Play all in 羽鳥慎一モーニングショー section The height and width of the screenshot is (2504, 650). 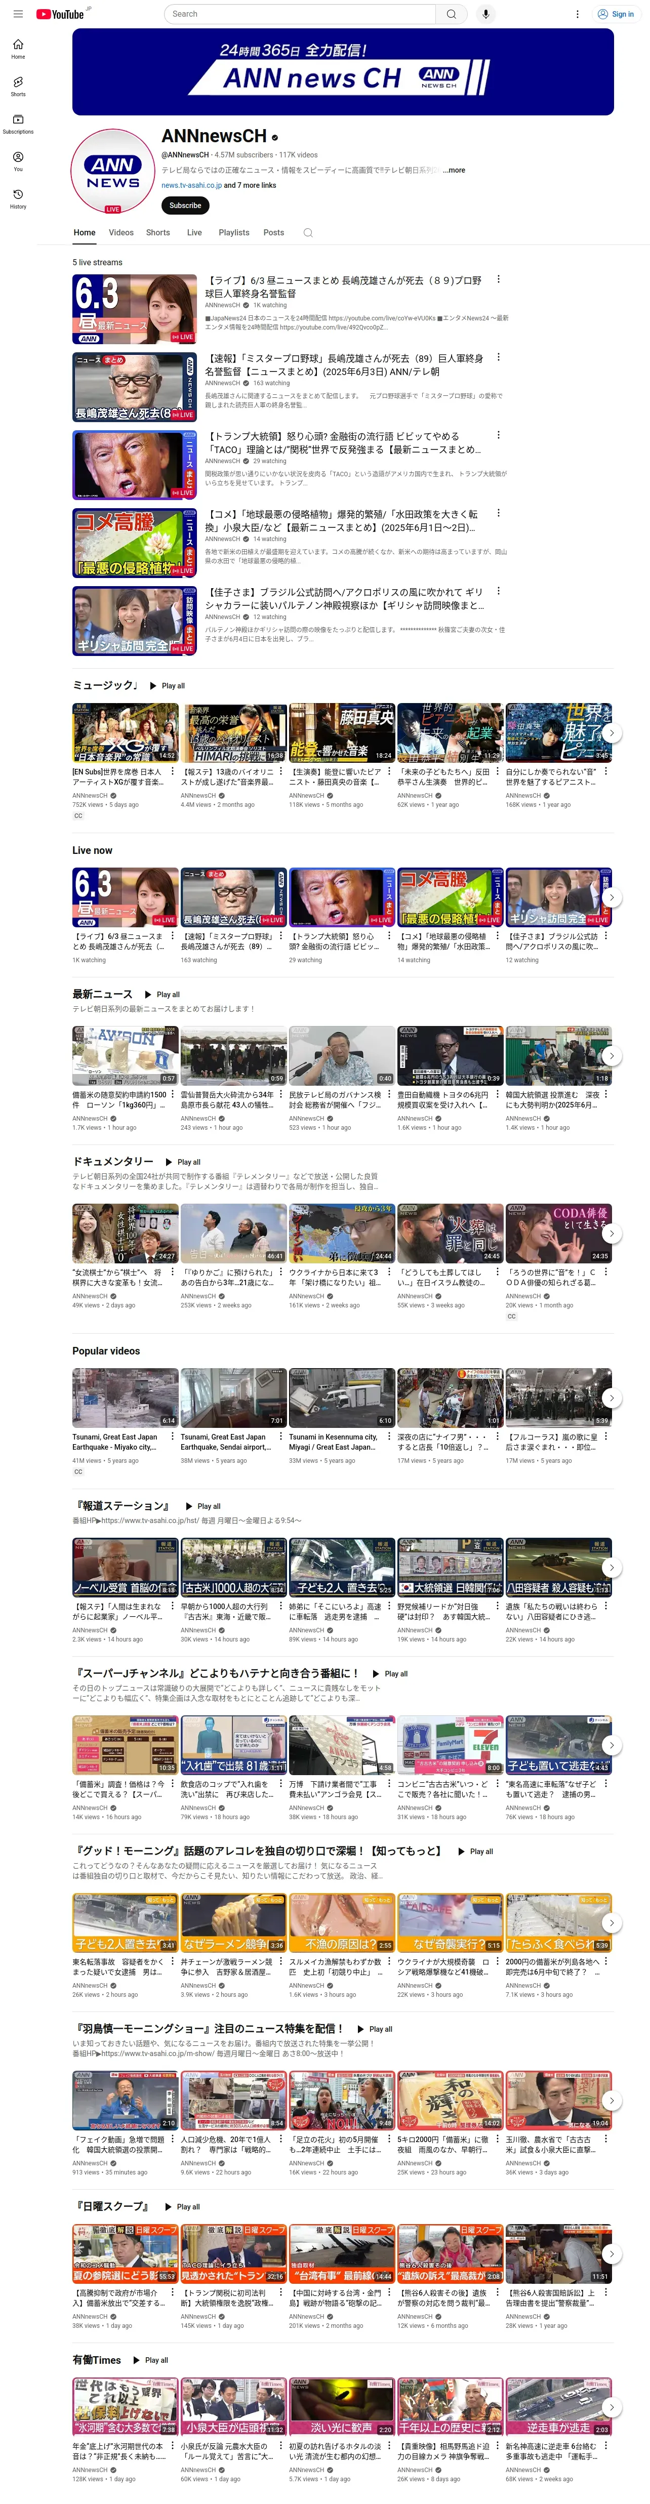(x=375, y=2030)
